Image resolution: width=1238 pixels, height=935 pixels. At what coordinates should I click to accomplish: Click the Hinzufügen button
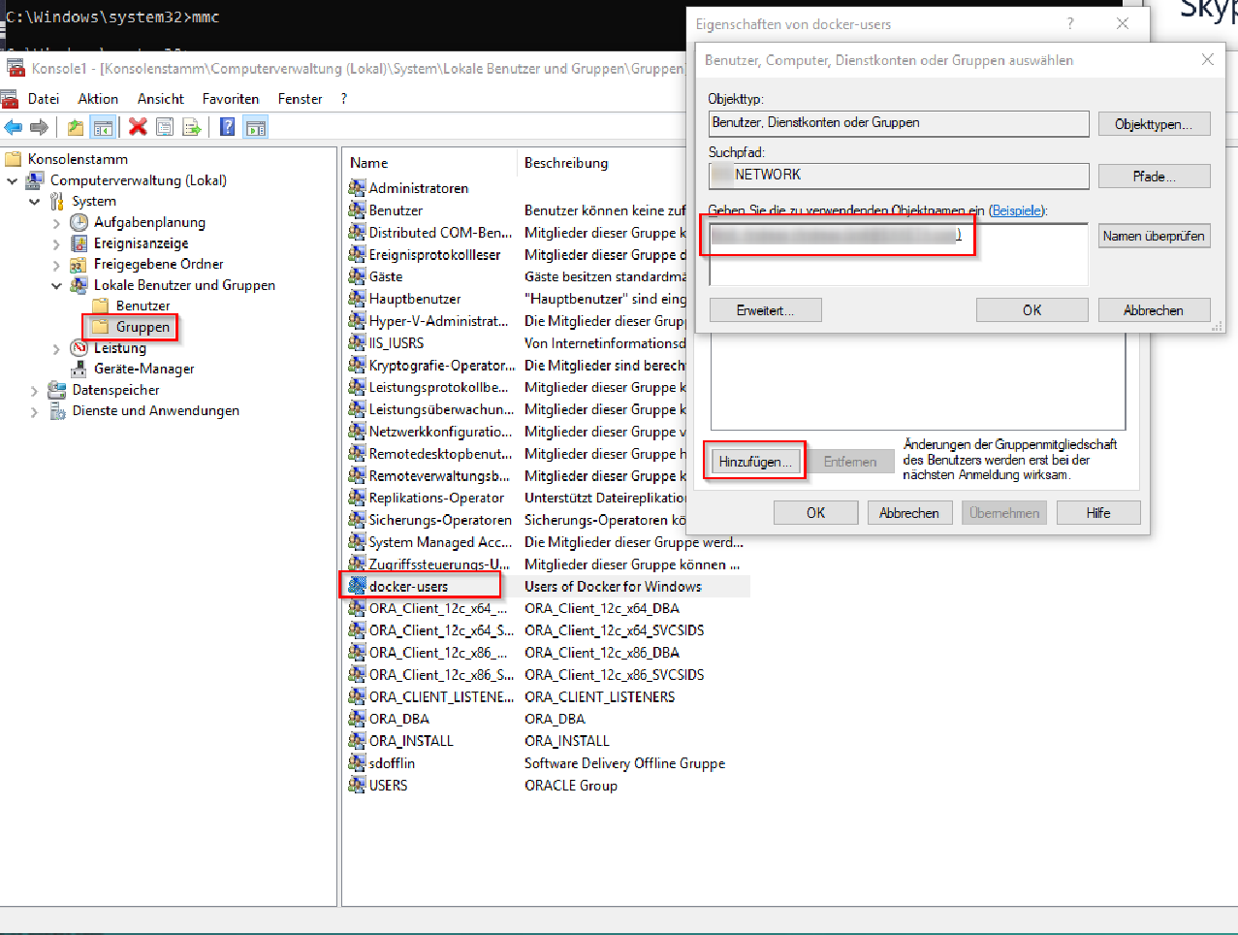755,462
